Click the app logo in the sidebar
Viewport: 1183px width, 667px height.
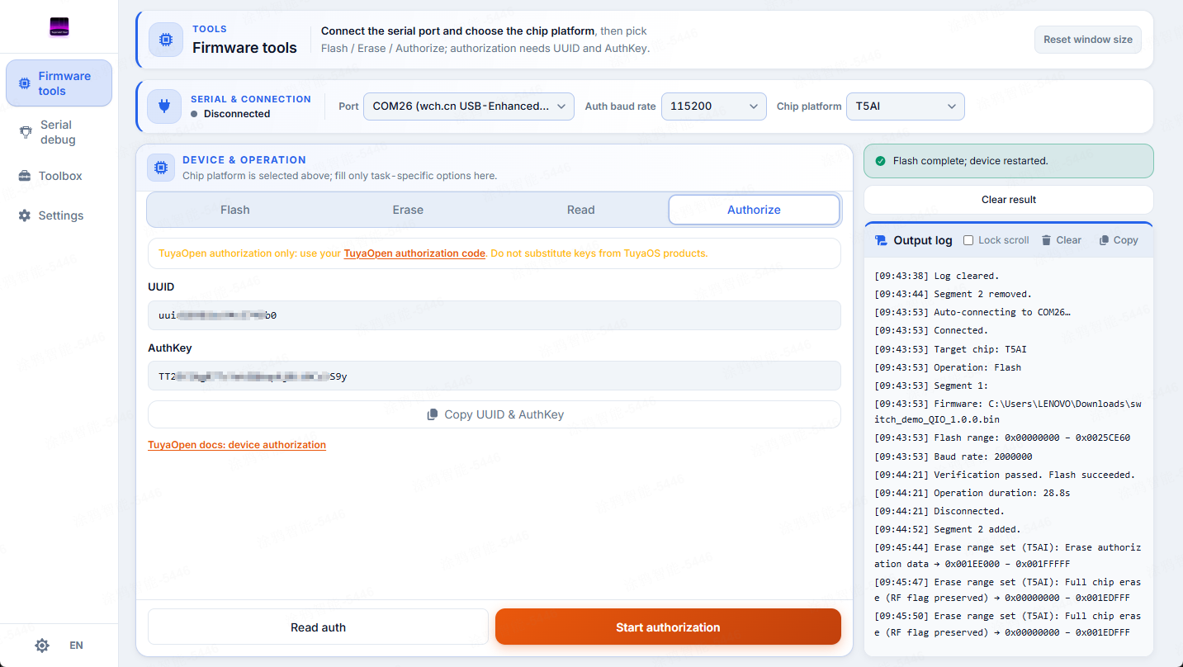pos(59,27)
